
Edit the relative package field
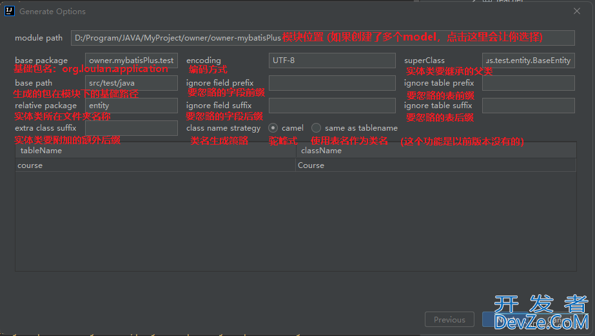pyautogui.click(x=132, y=106)
